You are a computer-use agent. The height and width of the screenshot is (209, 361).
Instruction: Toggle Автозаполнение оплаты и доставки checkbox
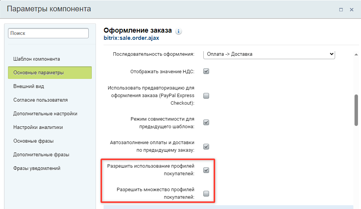(x=206, y=146)
